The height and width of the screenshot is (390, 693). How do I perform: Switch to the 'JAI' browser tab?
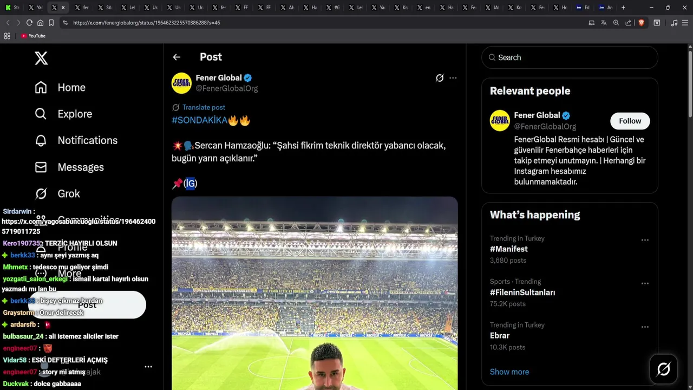(x=493, y=8)
